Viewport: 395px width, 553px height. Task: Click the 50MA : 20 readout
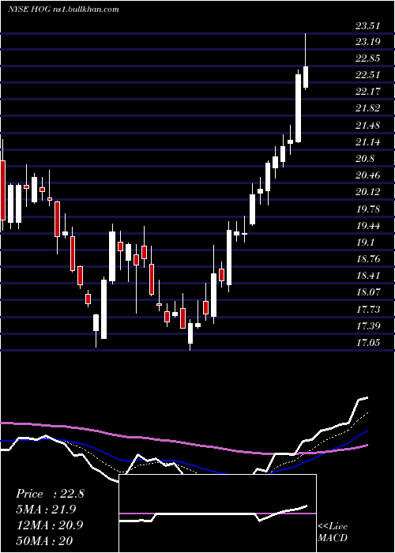[44, 540]
